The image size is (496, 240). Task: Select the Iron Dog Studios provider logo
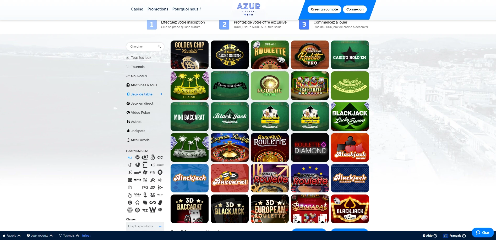tap(145, 180)
